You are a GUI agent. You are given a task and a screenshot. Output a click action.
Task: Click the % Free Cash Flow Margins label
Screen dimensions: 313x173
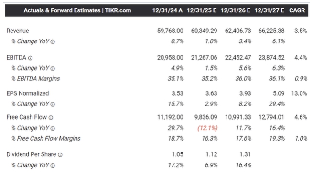pos(46,138)
